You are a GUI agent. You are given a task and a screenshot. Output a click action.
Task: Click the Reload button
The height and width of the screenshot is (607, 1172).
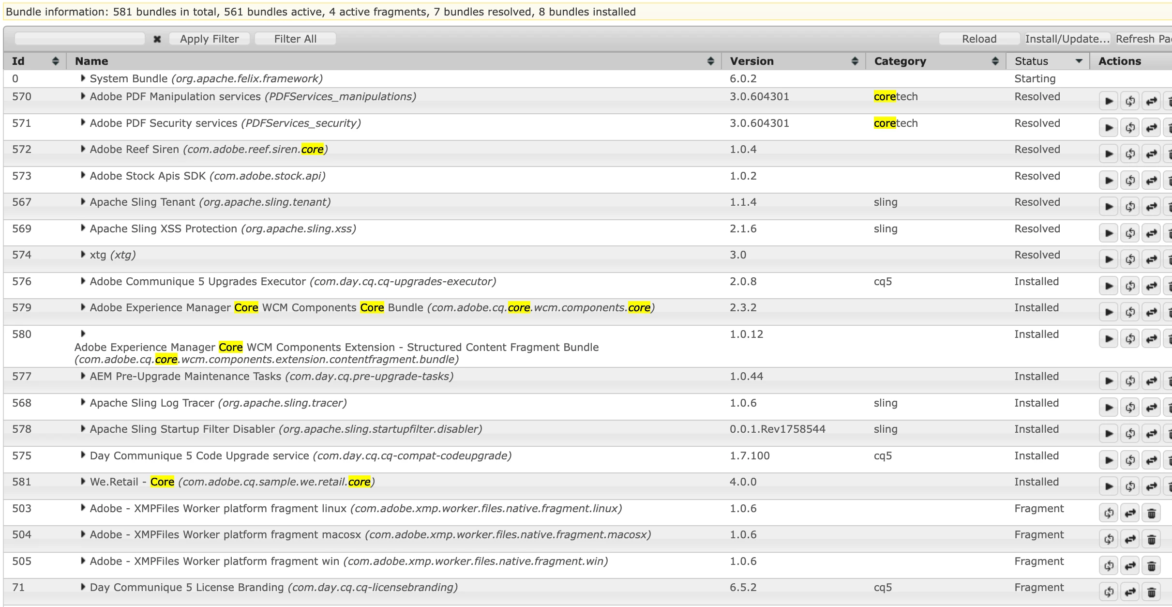coord(979,39)
